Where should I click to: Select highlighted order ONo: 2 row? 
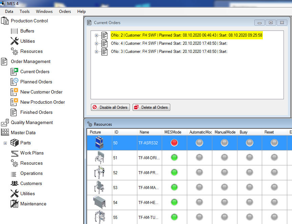pyautogui.click(x=187, y=35)
